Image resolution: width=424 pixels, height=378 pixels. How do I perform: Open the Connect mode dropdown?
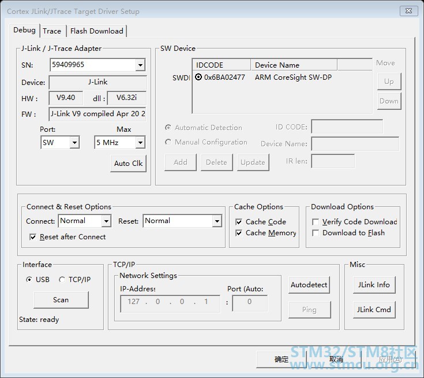[106, 221]
